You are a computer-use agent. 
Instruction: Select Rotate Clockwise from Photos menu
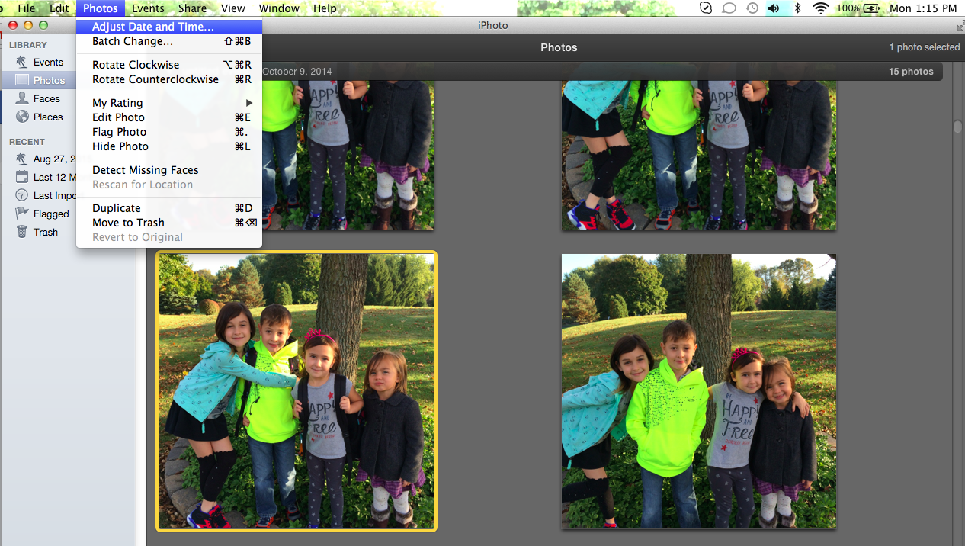pyautogui.click(x=136, y=65)
